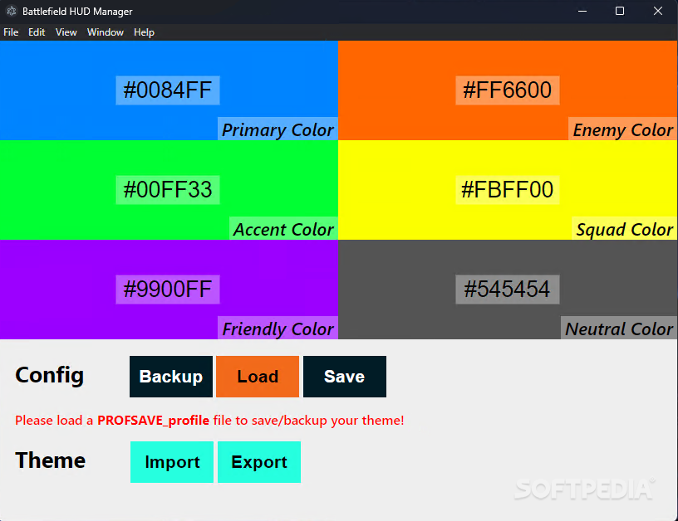Select the #00FF33 hex value field
Image resolution: width=678 pixels, height=521 pixels.
click(168, 190)
